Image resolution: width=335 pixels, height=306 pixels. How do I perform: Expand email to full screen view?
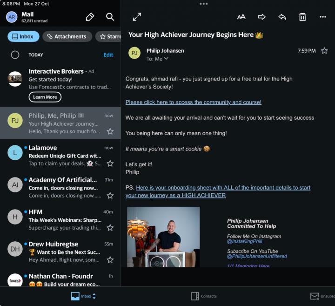137,17
